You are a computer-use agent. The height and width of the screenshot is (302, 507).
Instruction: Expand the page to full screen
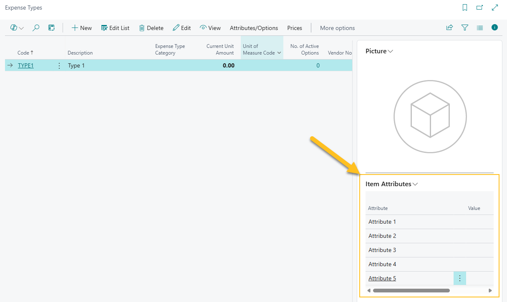tap(495, 7)
